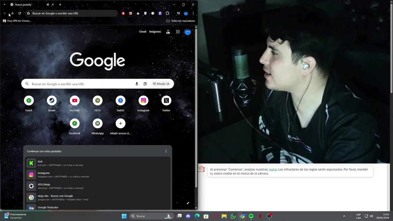Continue with the Instagram tab entry
393x221 pixels.
click(97, 175)
